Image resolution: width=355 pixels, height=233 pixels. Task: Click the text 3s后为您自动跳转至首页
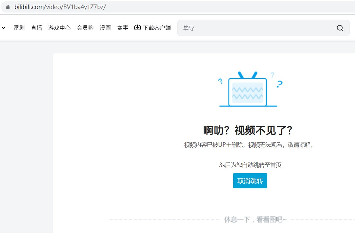click(x=250, y=165)
